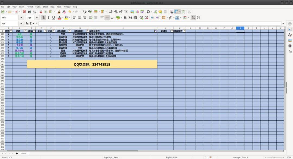
Task: Toggle the AutoFilter funnel icon
Action: (126, 12)
